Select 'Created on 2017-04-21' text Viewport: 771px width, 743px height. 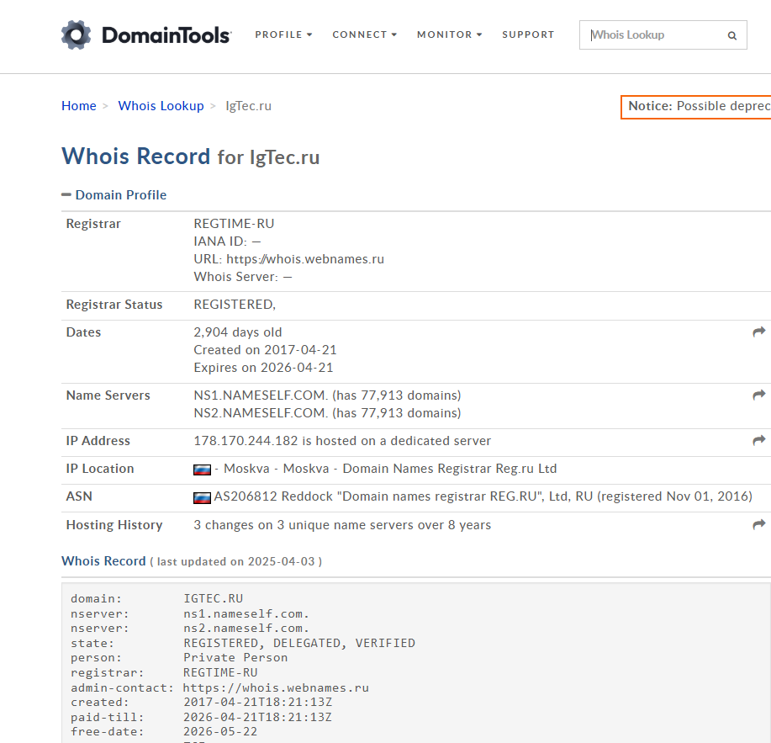coord(265,350)
